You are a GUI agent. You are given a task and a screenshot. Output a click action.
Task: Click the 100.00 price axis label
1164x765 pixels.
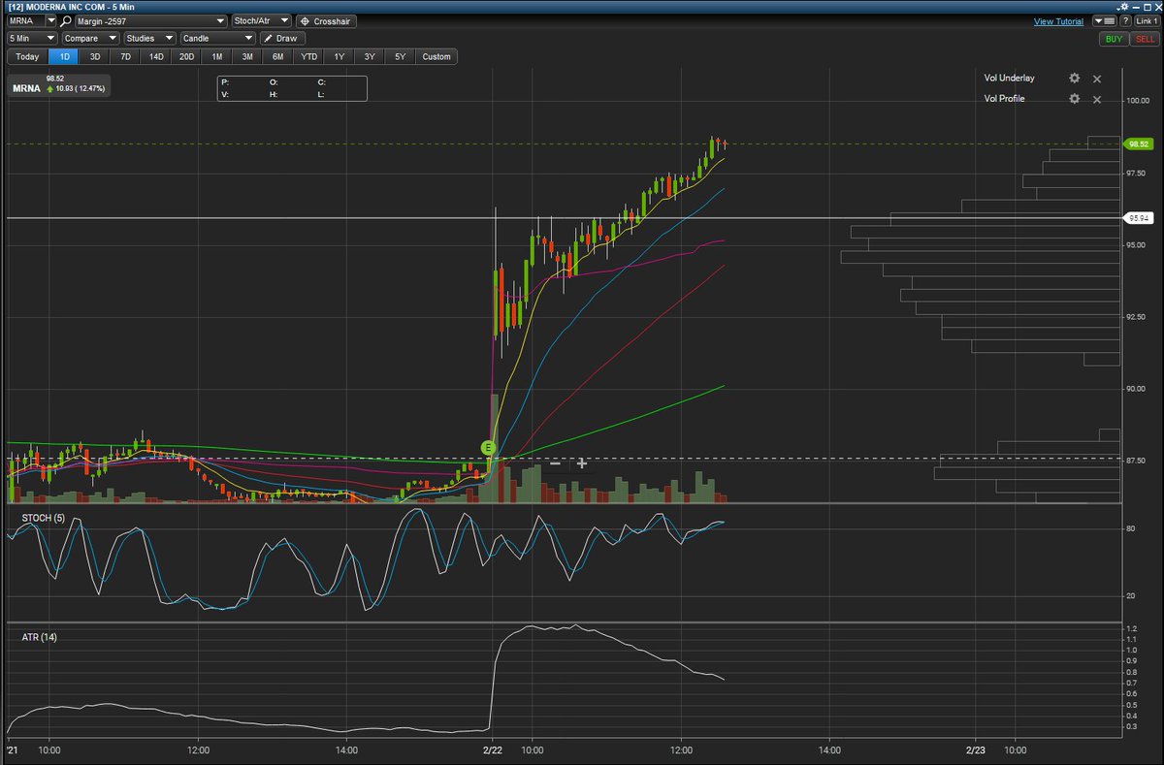pos(1139,100)
